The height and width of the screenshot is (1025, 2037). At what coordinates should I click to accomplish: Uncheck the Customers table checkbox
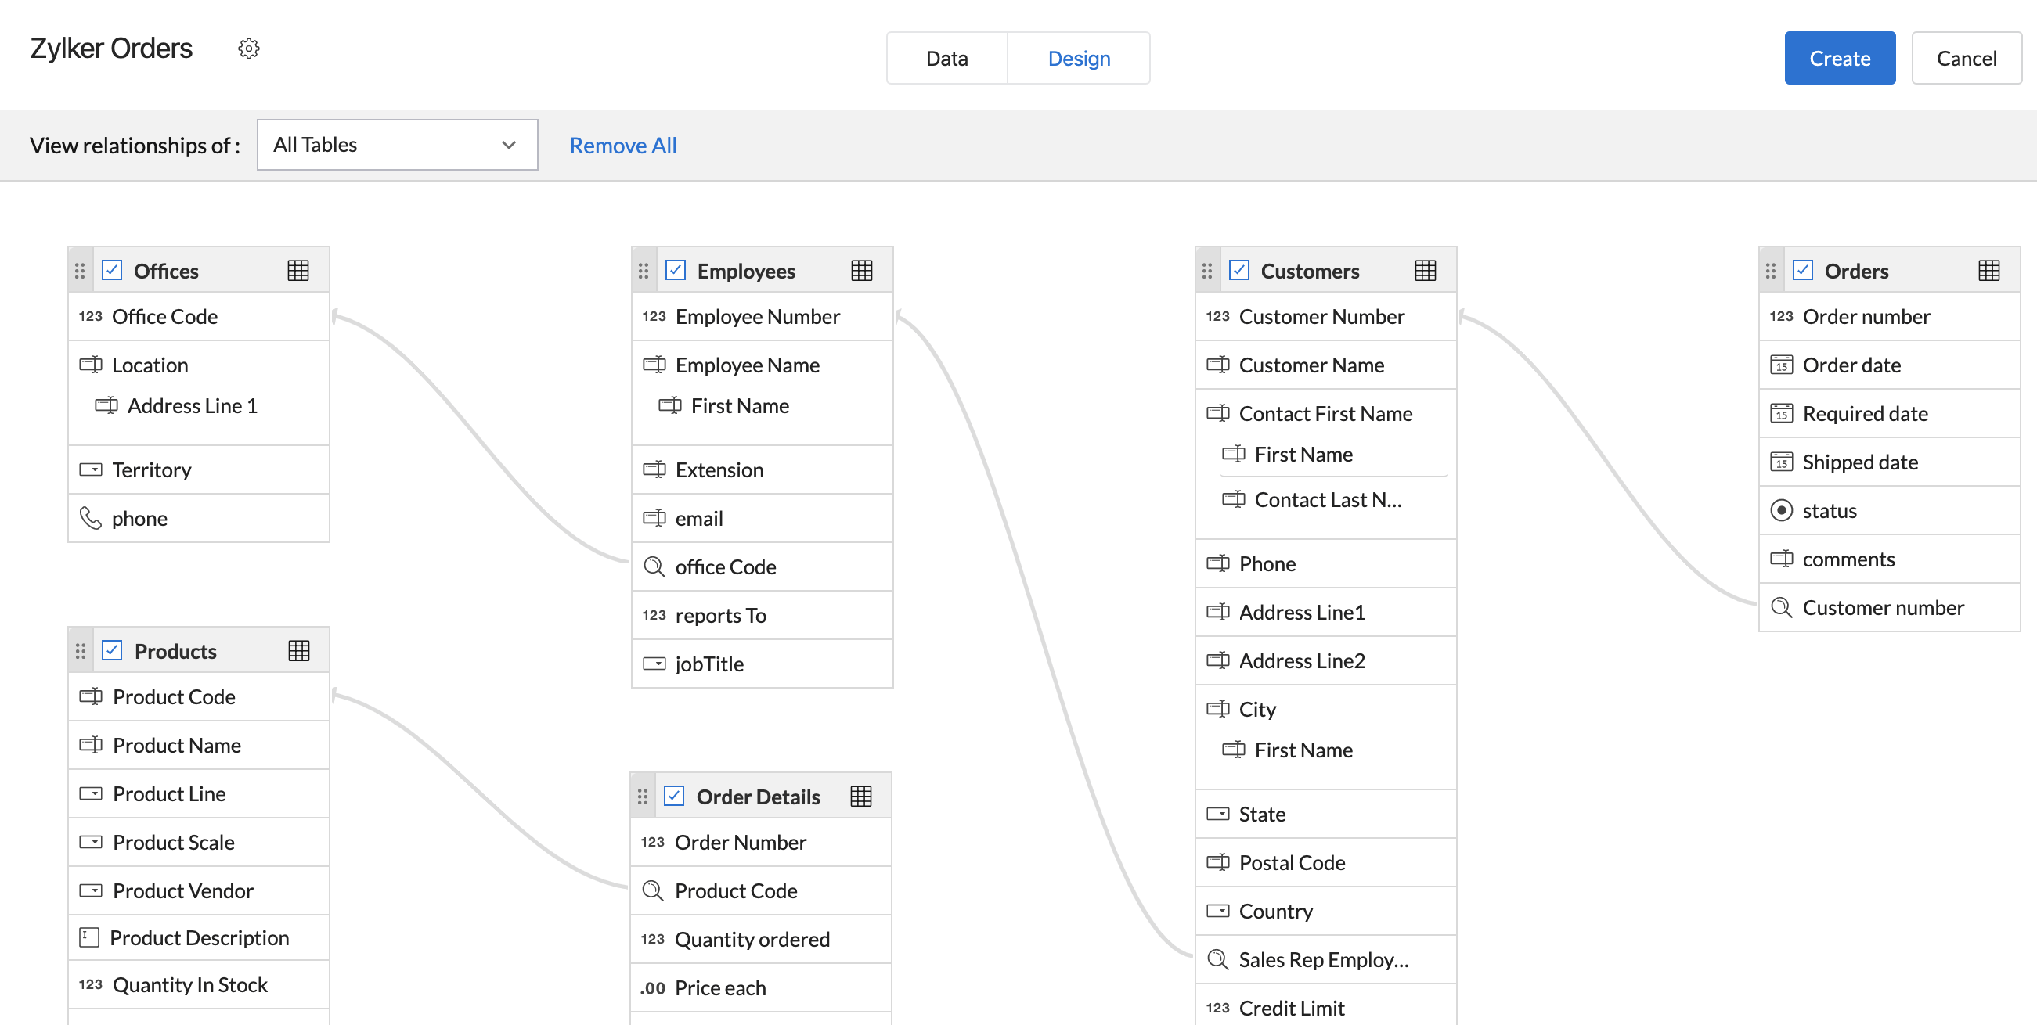(x=1238, y=270)
